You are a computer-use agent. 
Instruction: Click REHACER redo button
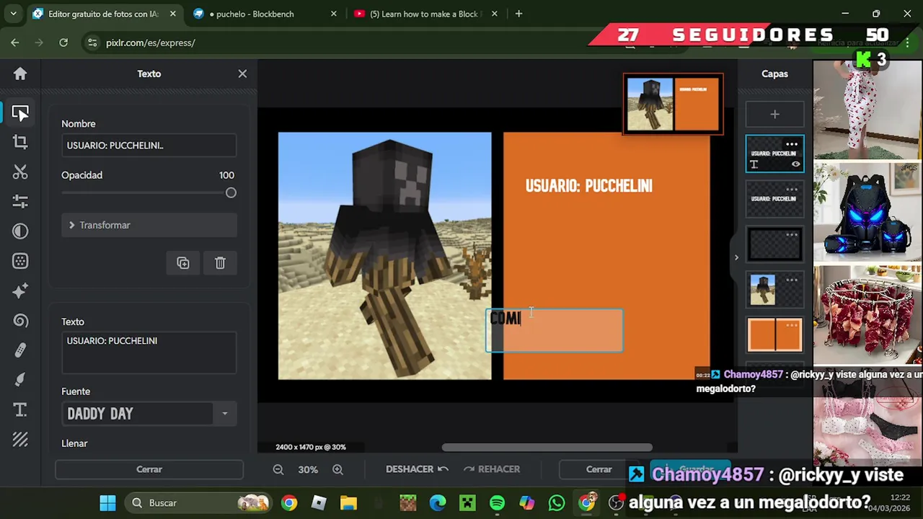[x=491, y=469]
